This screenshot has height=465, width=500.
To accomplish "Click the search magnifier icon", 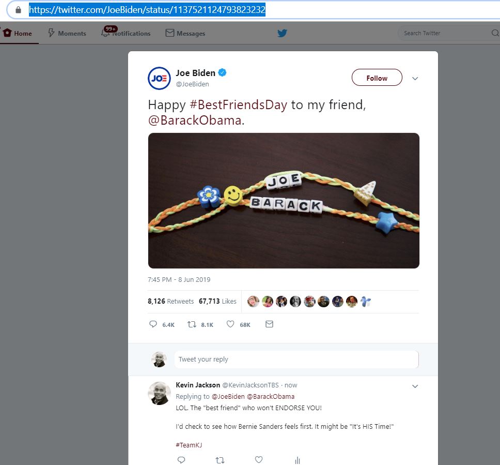I will pyautogui.click(x=495, y=33).
